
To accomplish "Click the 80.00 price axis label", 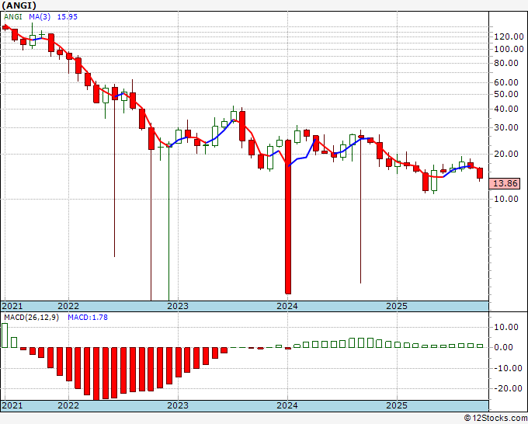I will pos(505,64).
